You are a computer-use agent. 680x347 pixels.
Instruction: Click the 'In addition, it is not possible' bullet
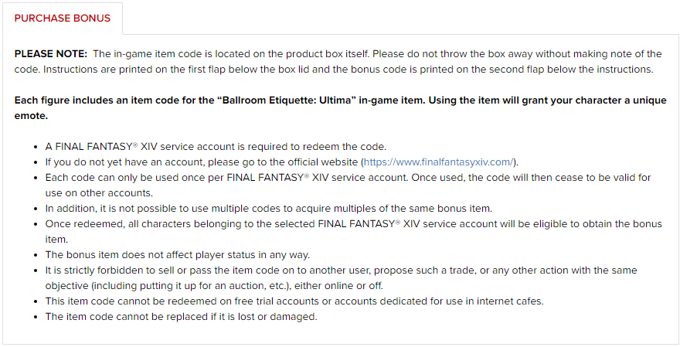268,209
